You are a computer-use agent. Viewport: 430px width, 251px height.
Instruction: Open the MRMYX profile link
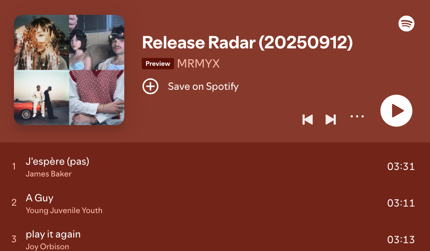[198, 64]
